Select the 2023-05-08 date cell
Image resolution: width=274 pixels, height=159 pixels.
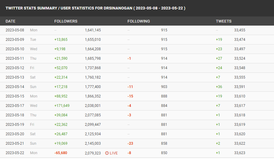click(15, 30)
